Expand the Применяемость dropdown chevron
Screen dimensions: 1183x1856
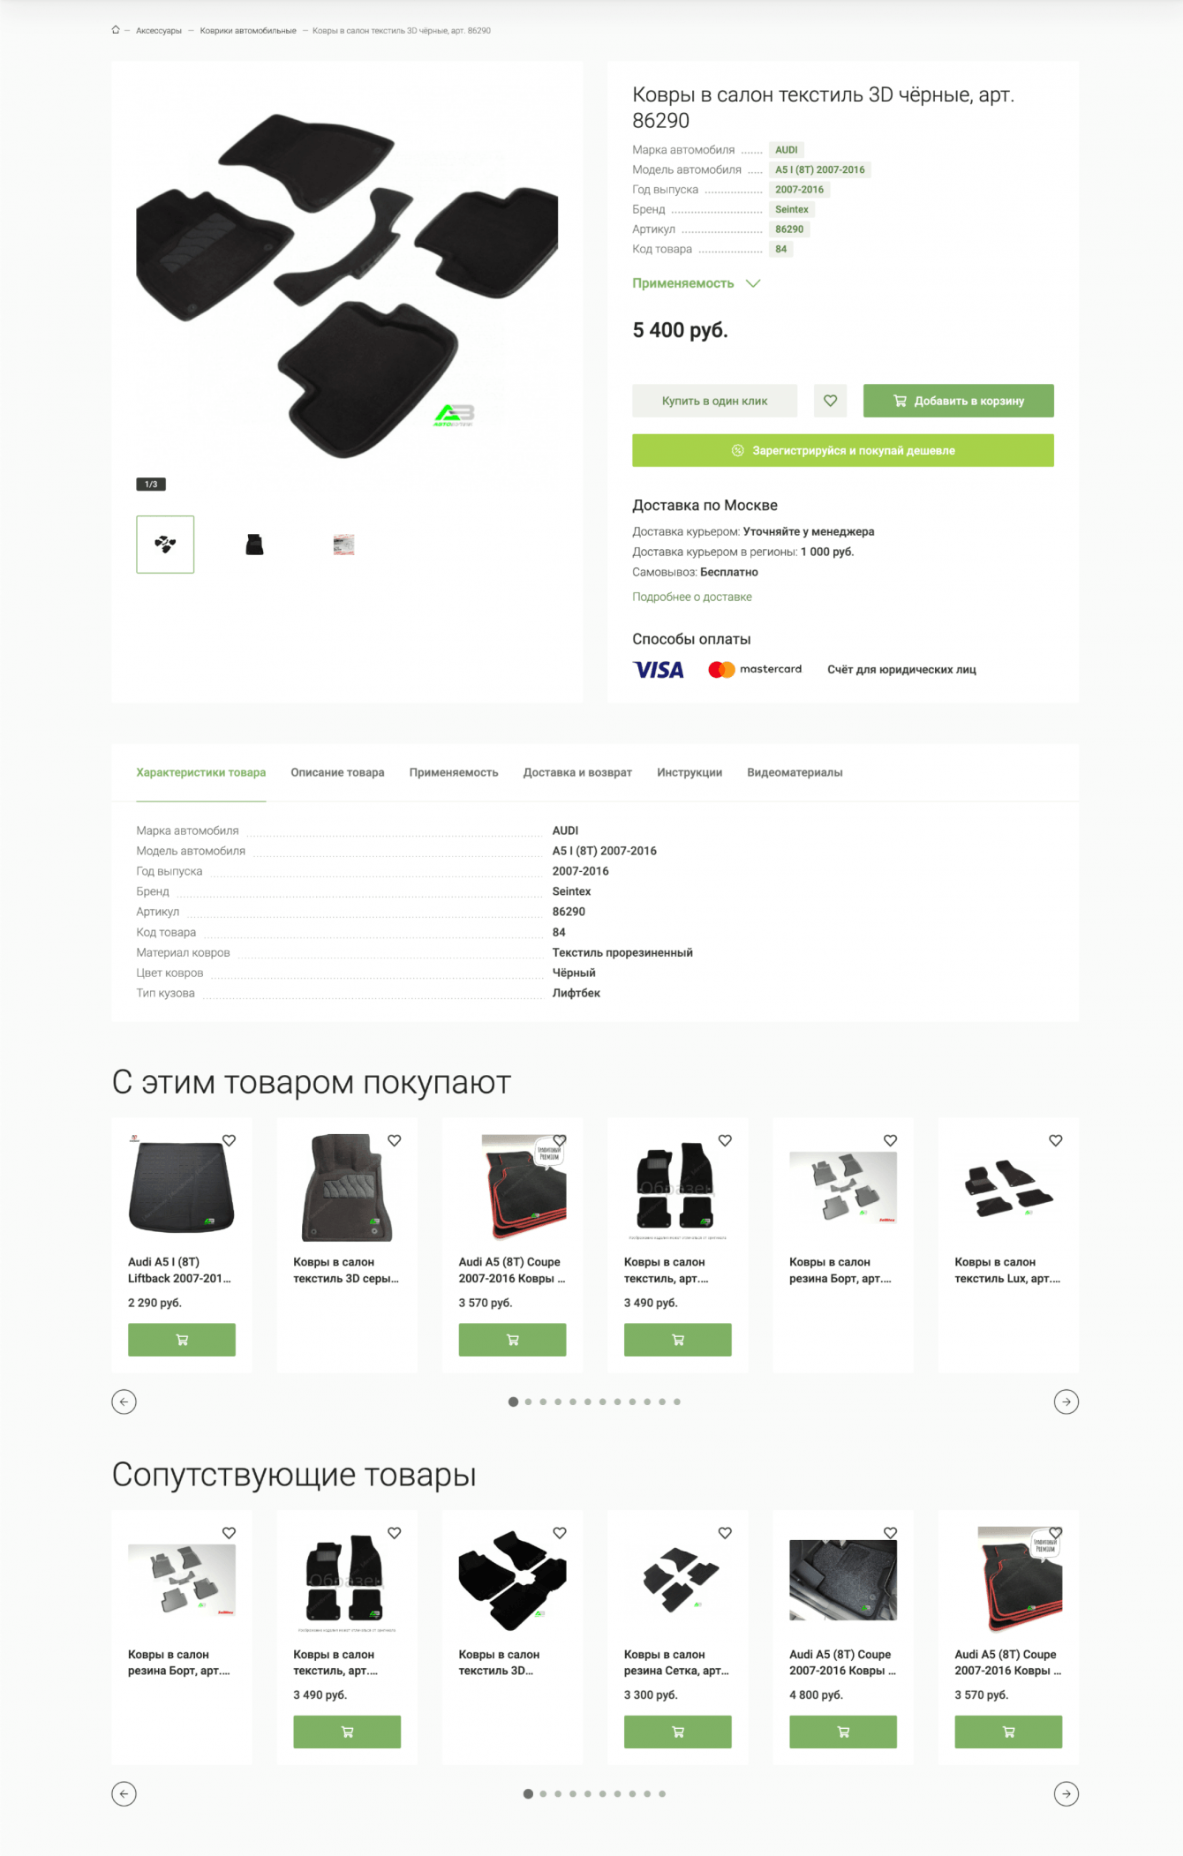point(753,283)
